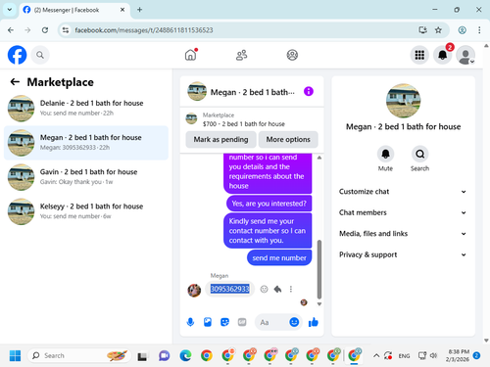The image size is (490, 367).
Task: Open the Menu grid icon
Action: click(x=419, y=55)
